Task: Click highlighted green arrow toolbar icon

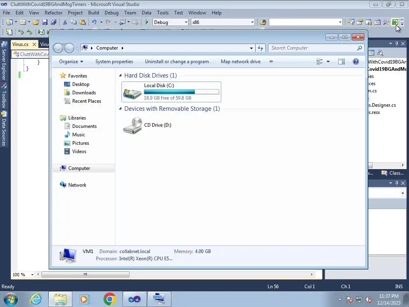Action: 395,22
